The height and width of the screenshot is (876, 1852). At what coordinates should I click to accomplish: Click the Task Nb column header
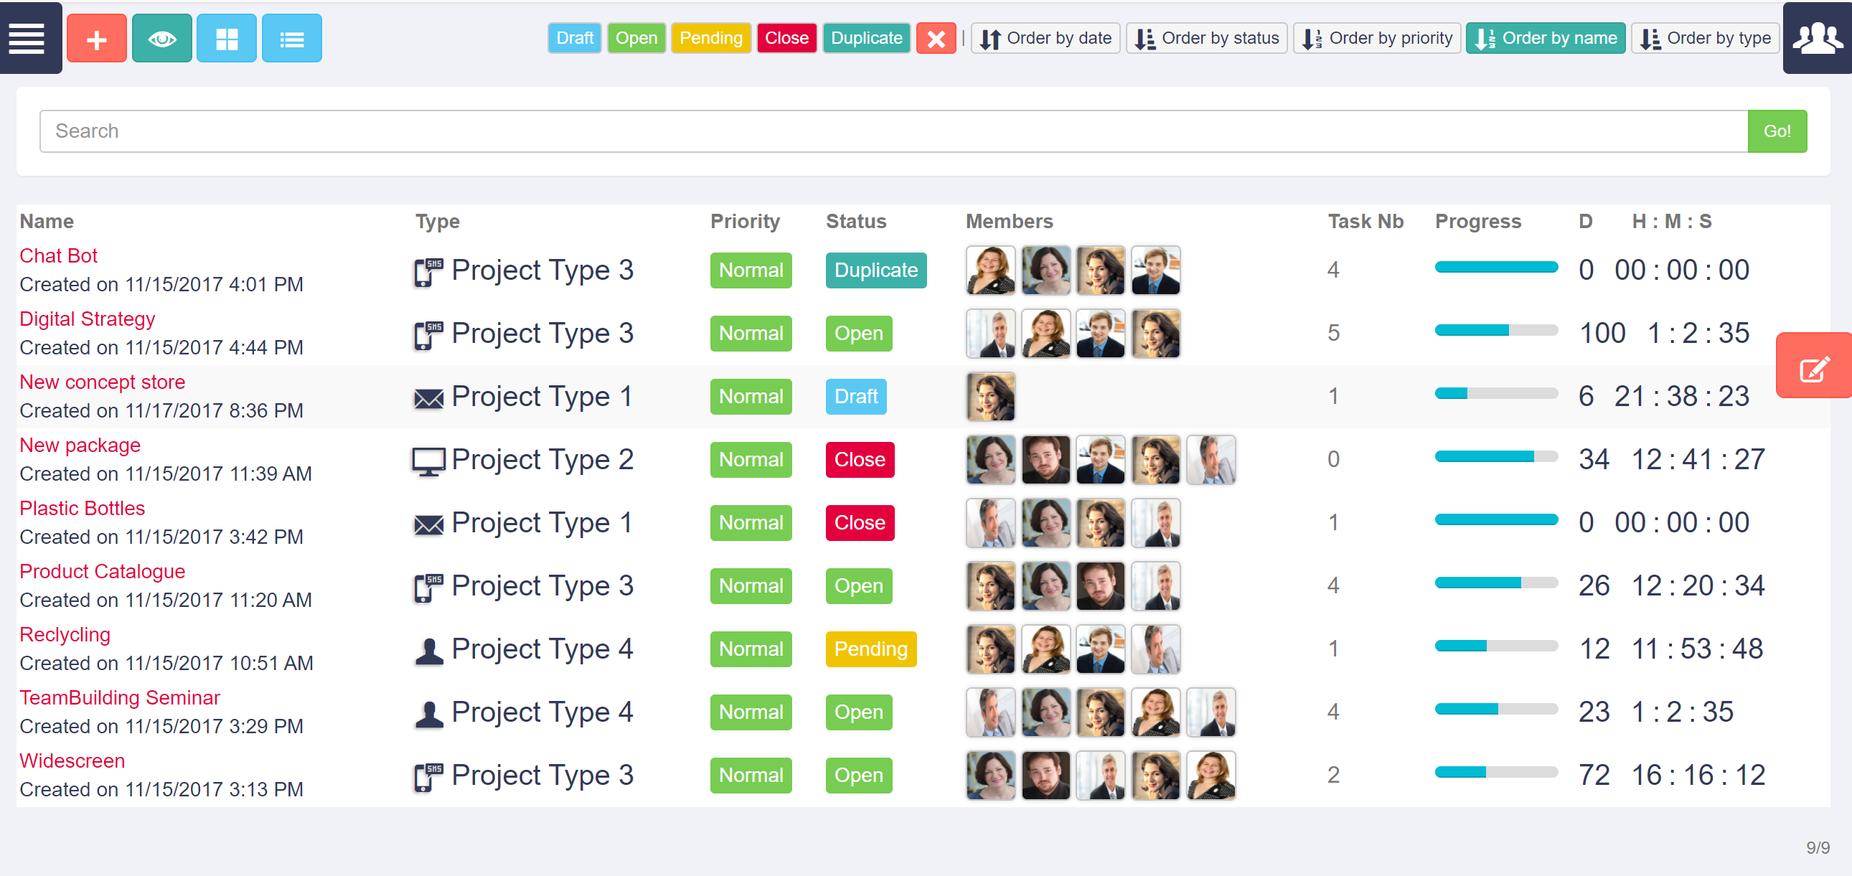[1366, 222]
